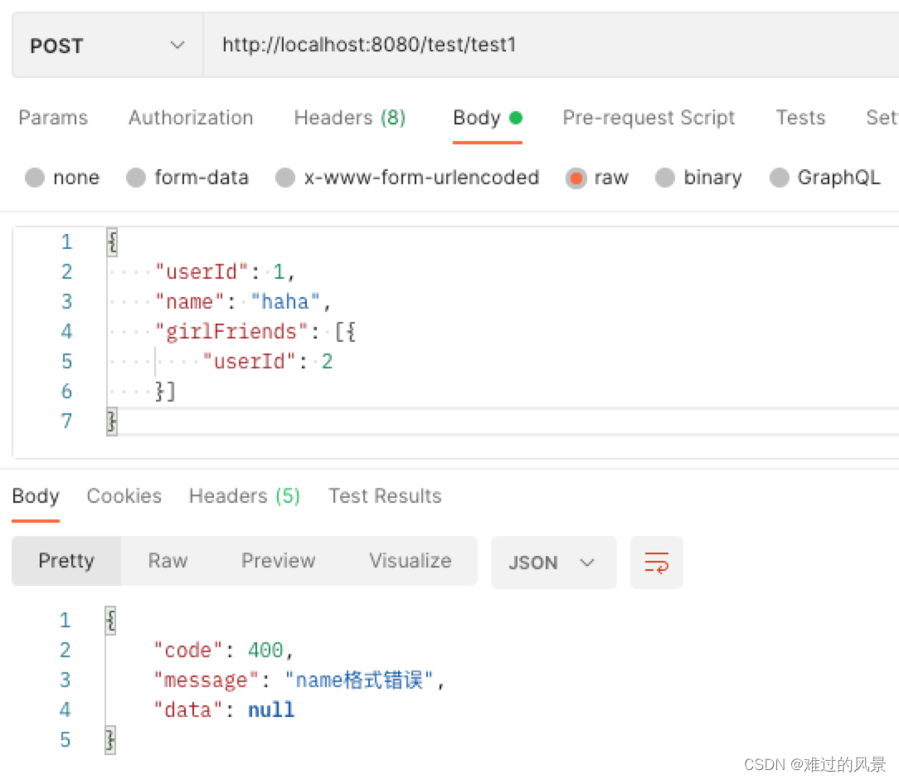Open the Test Results tab
899x780 pixels.
click(x=385, y=496)
